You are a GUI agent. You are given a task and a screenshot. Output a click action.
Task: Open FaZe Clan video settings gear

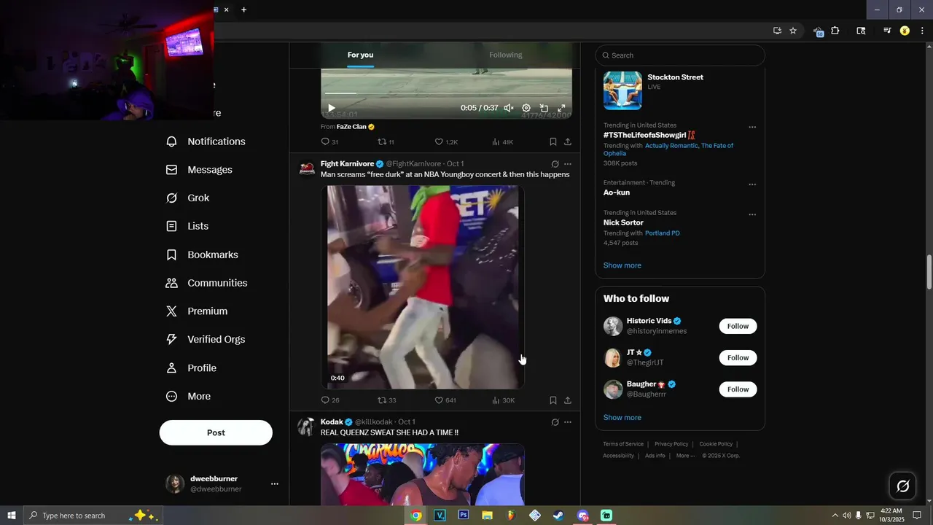point(526,108)
